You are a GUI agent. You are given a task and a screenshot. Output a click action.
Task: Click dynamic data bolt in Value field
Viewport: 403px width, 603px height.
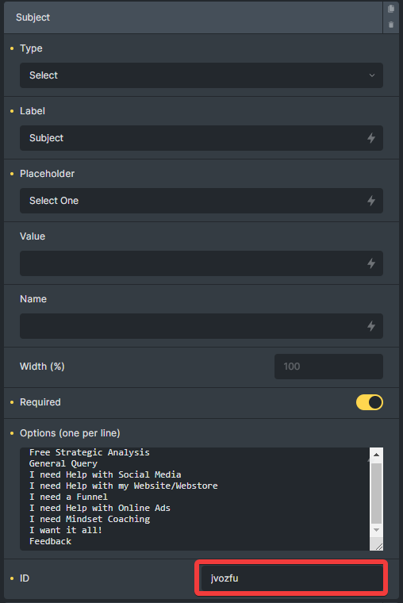(371, 263)
